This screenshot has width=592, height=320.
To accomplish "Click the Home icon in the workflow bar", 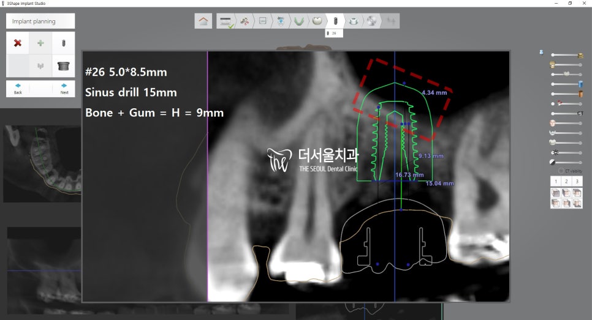I will (x=203, y=21).
